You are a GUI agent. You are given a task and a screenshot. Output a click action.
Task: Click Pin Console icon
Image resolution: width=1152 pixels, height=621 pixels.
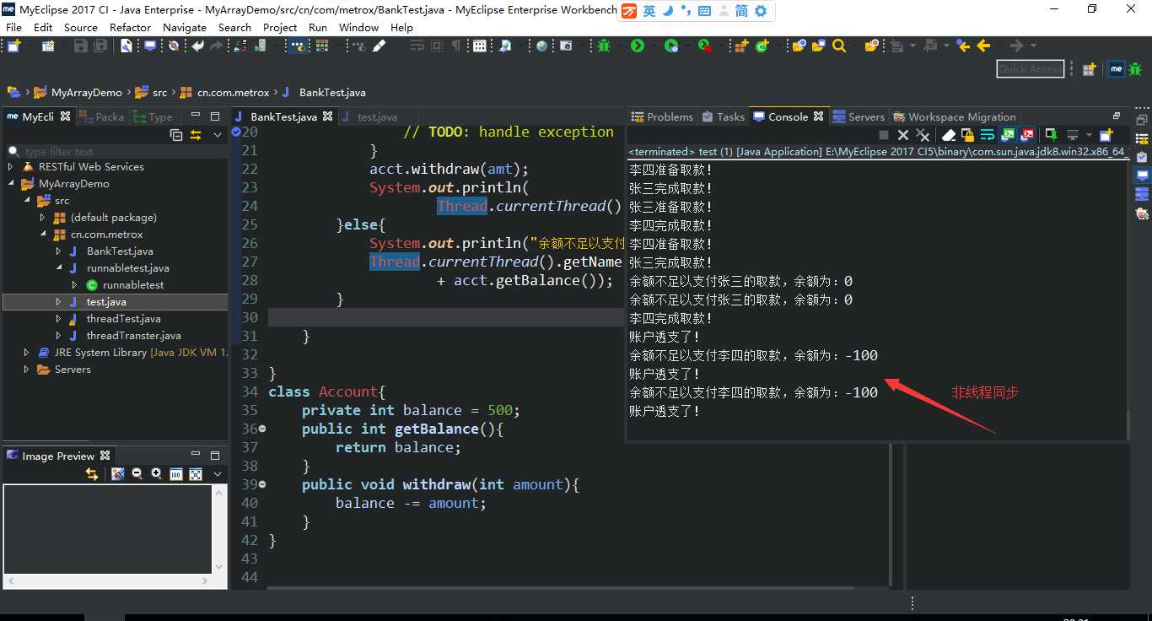[x=1050, y=135]
